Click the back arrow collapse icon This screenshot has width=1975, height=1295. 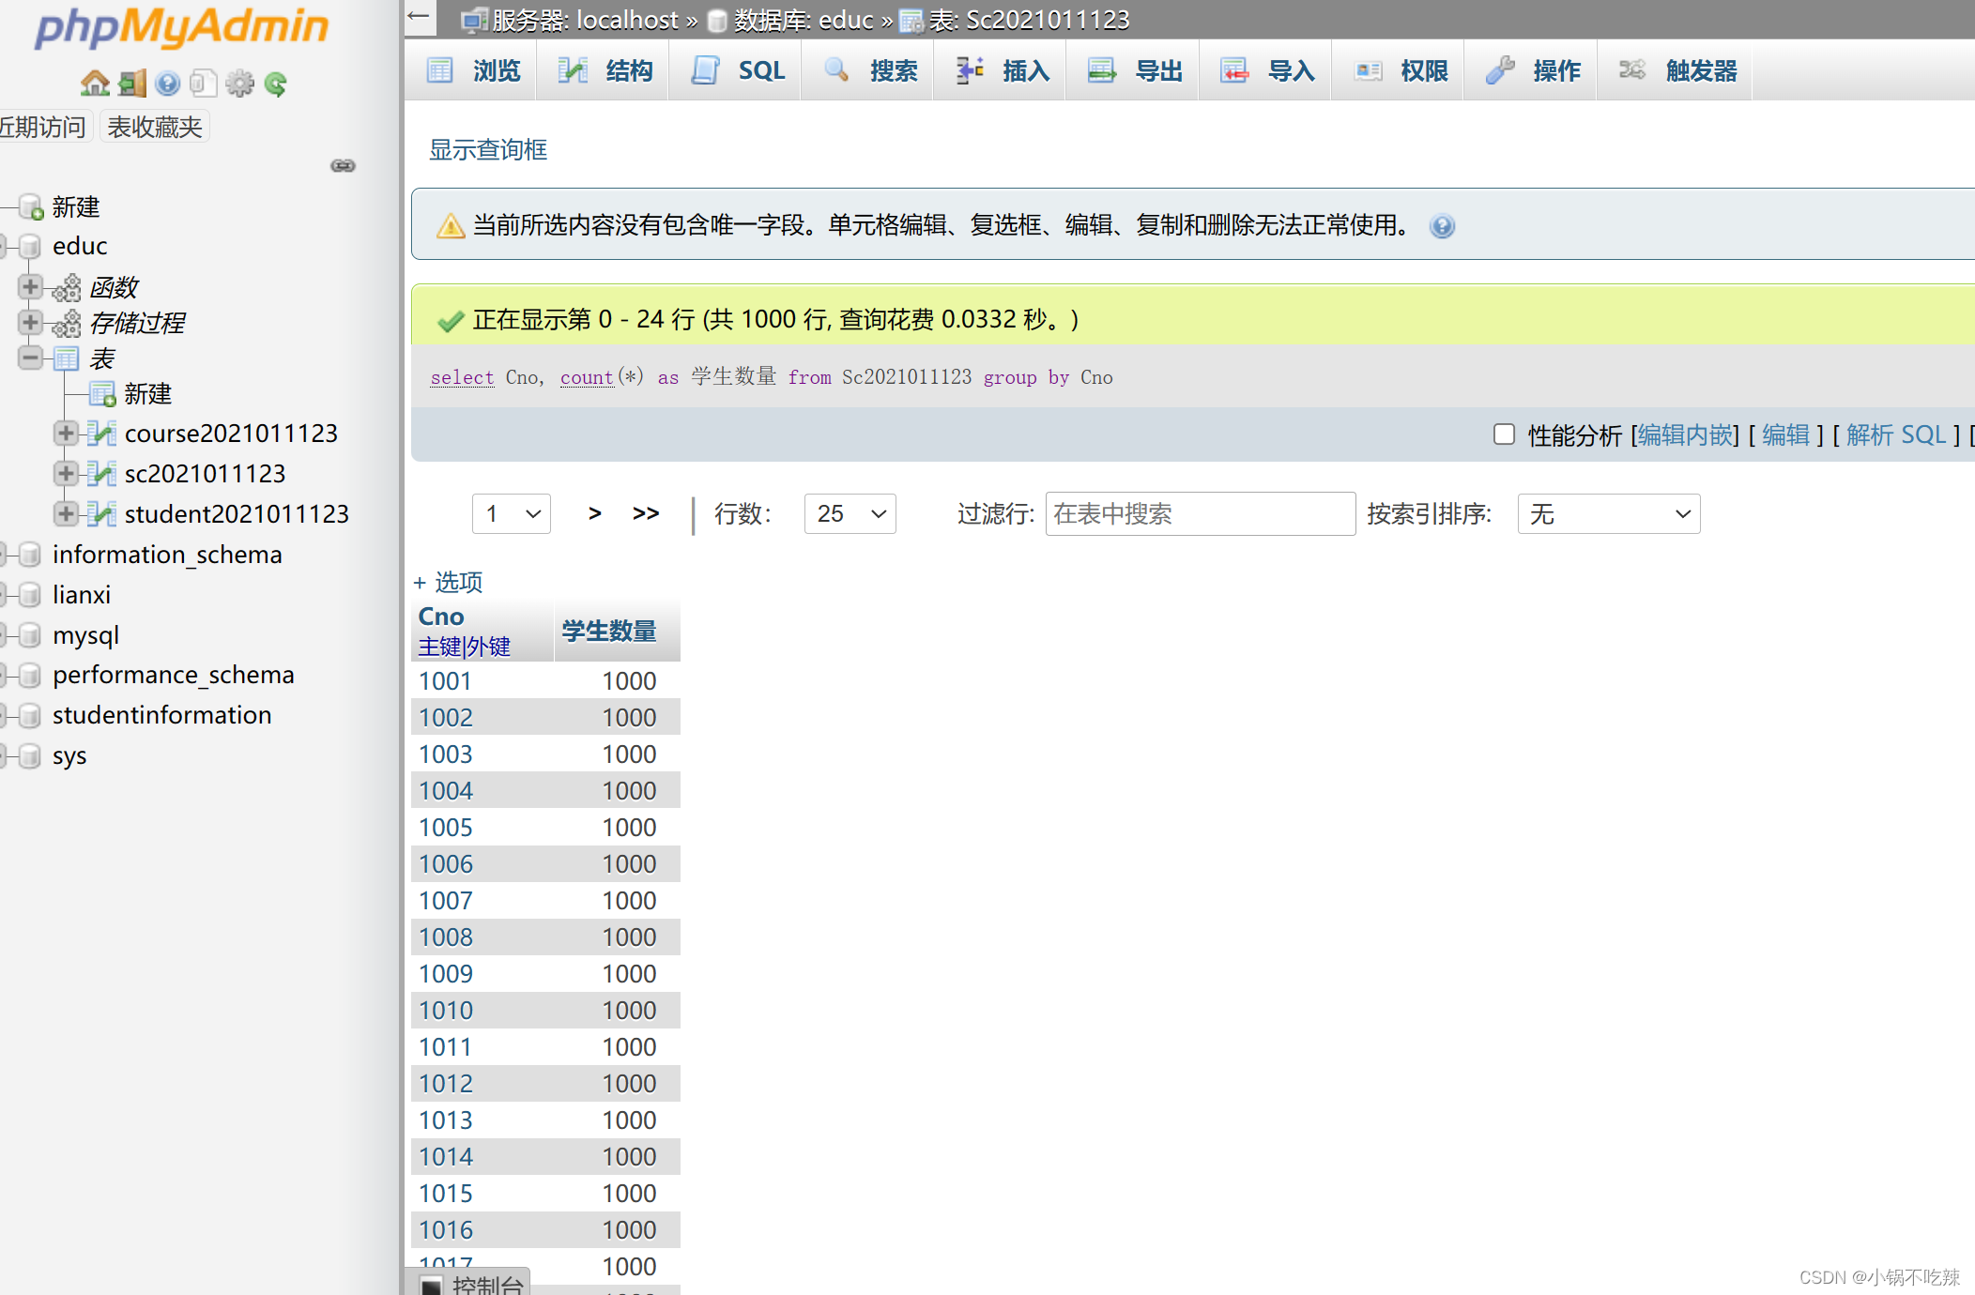(419, 17)
